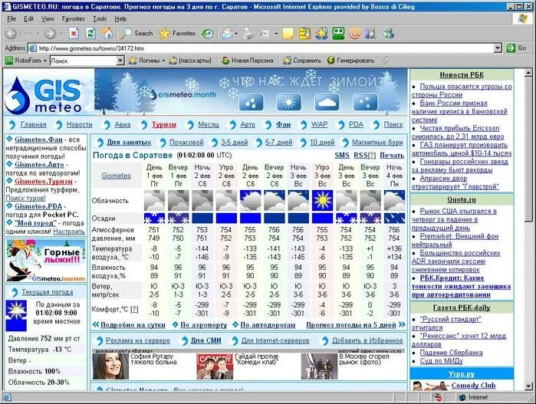Open the Tools menu

click(100, 19)
